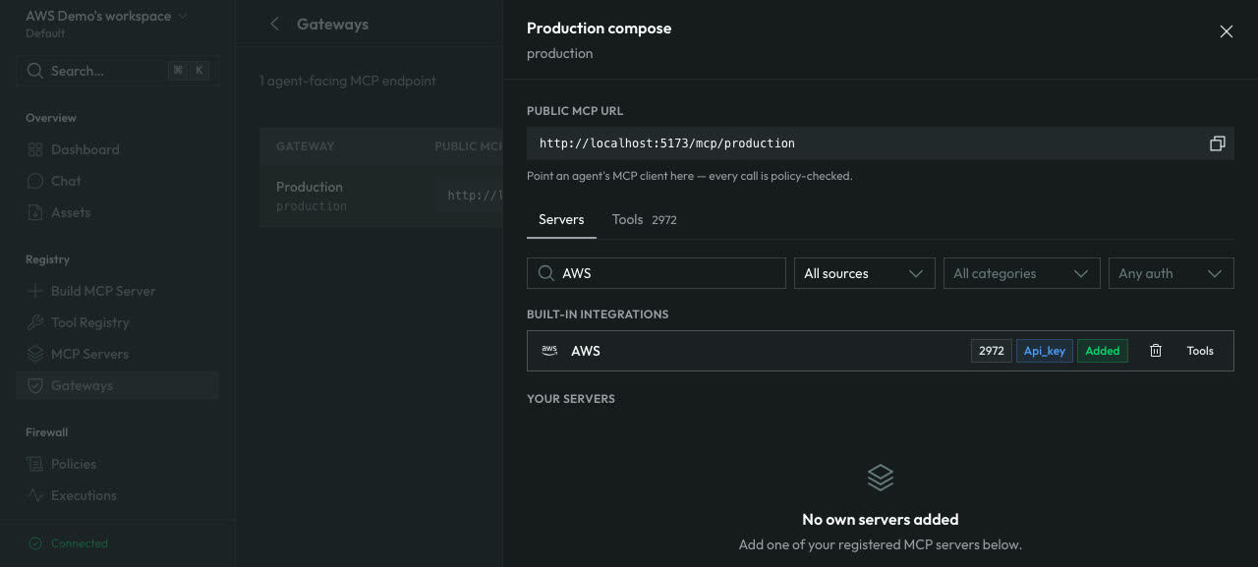This screenshot has width=1258, height=567.
Task: Select Gateways in the sidebar
Action: 117,385
